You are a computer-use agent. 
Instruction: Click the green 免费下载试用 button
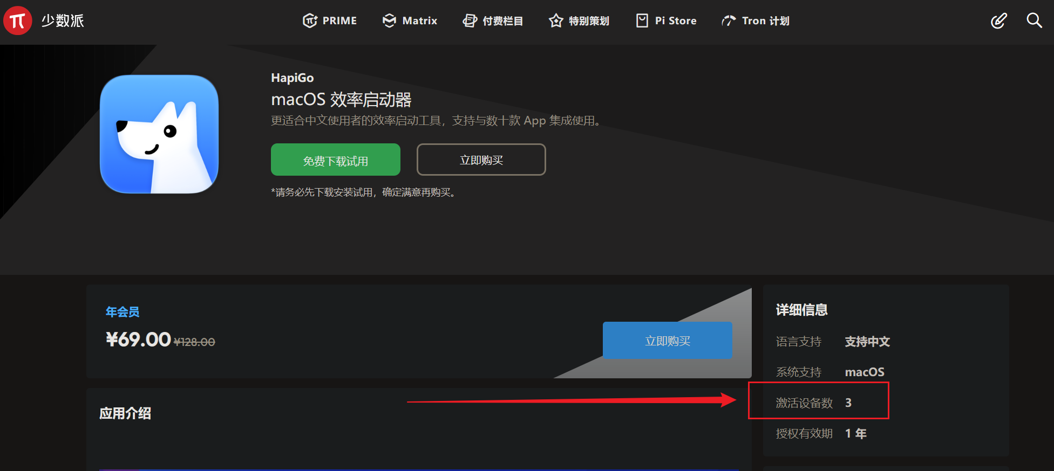(336, 160)
